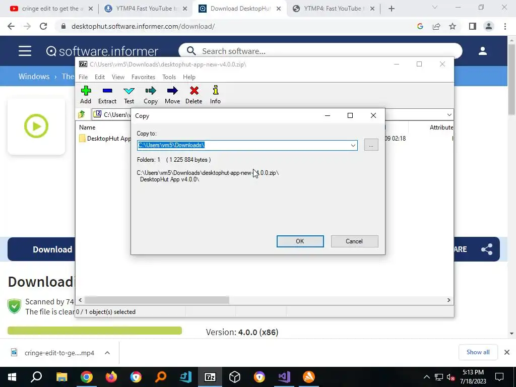
Task: Click the taskbar search icon
Action: (36, 377)
